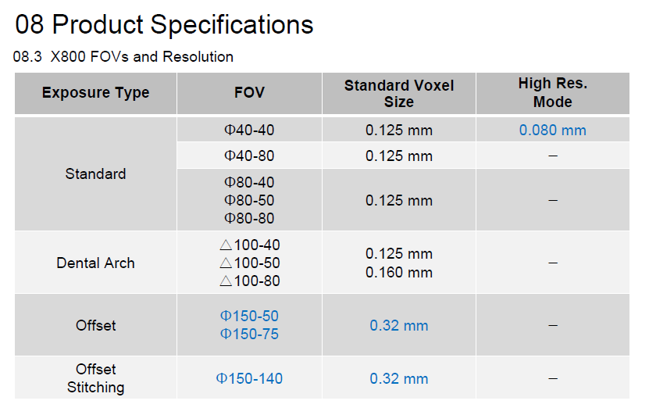
Task: Select the Φ40-40 FOV cell
Action: tap(249, 130)
